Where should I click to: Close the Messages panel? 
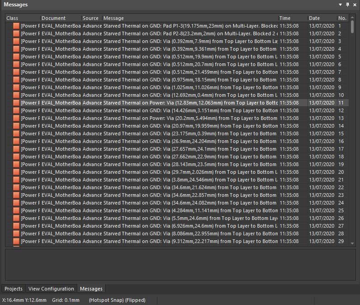355,5
